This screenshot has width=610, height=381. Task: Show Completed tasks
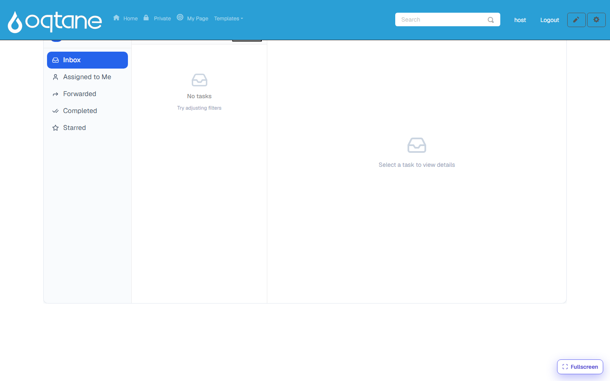click(x=87, y=111)
